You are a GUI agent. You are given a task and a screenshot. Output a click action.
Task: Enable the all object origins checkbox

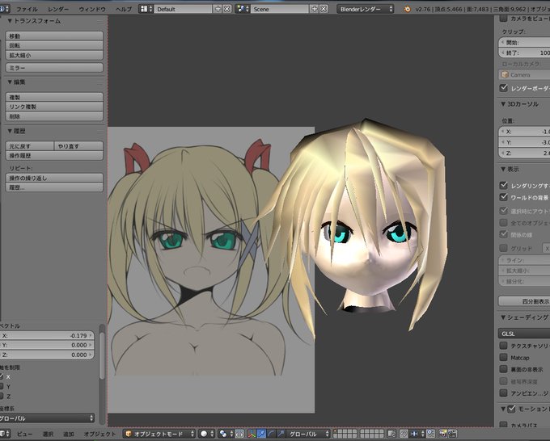pos(504,222)
